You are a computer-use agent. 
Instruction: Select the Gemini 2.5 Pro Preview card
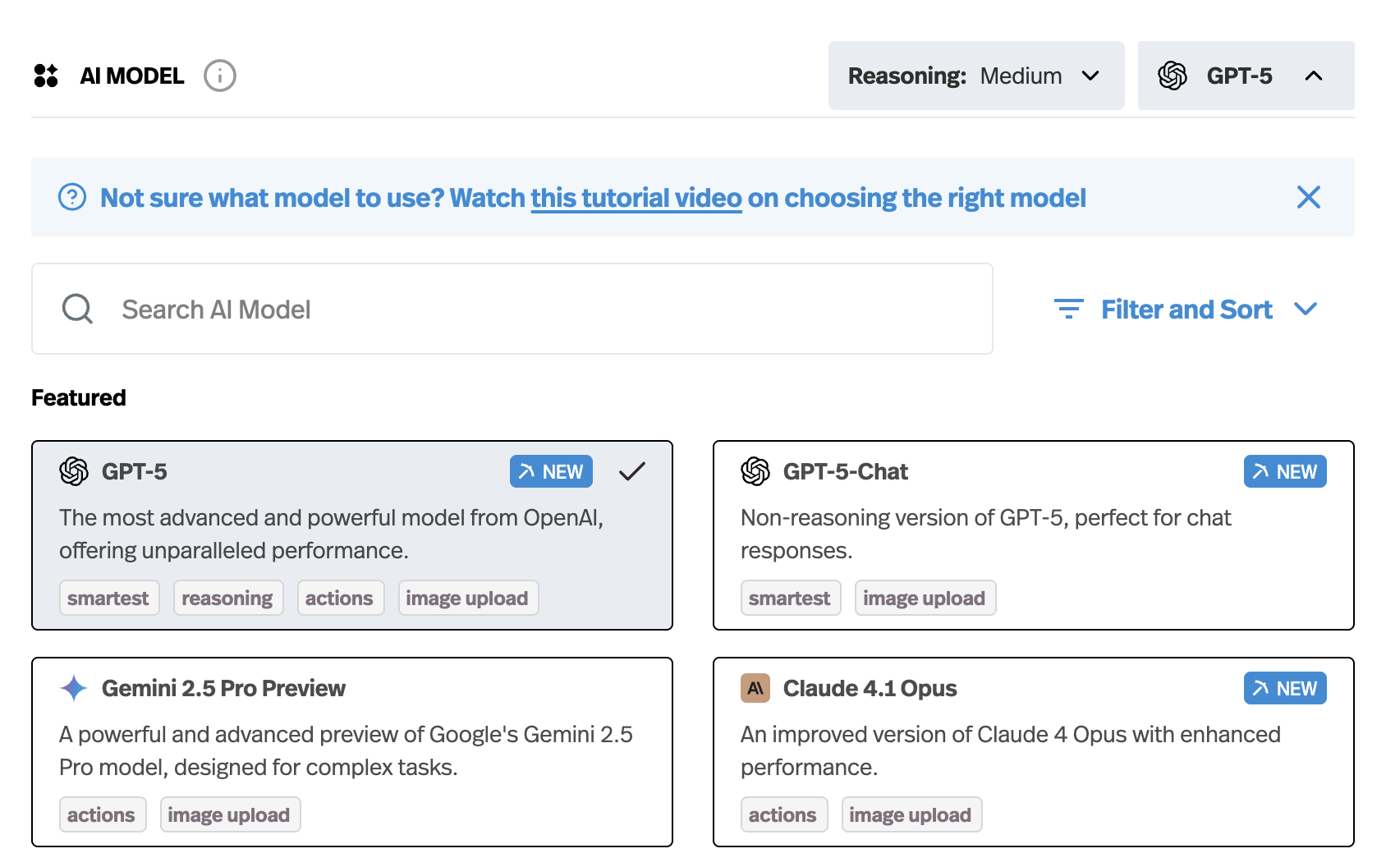(x=351, y=751)
